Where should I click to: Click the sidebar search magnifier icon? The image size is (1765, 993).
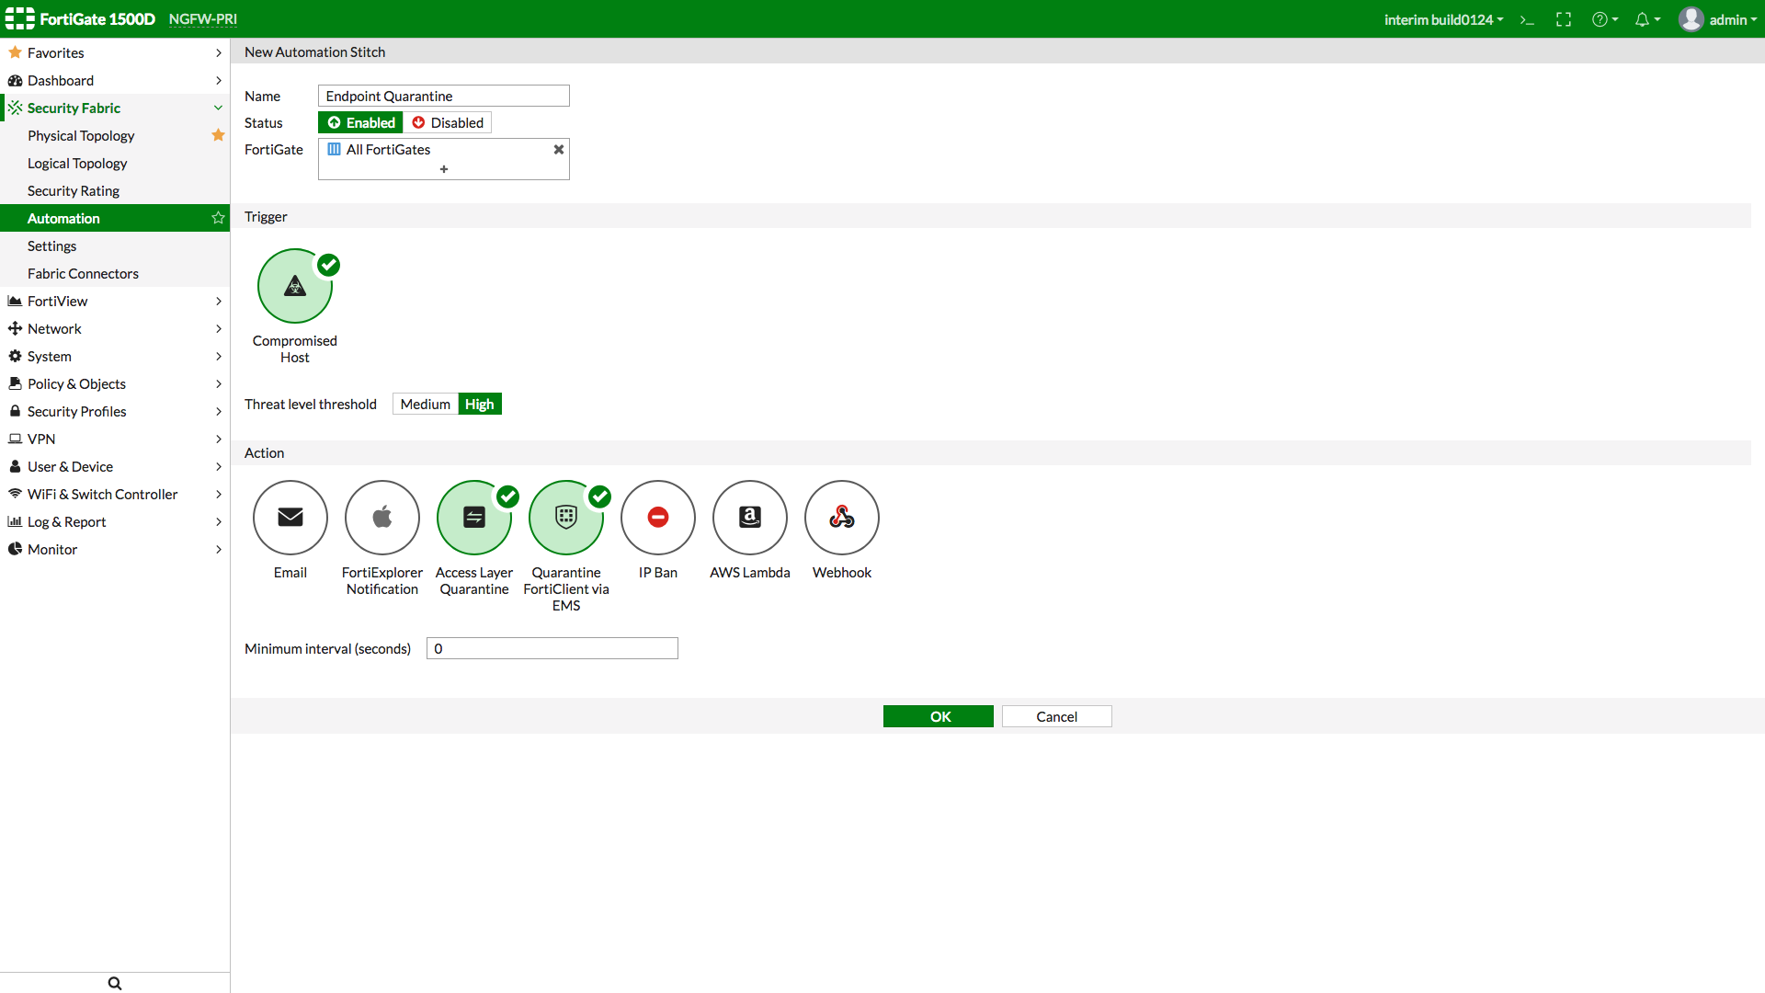115,983
